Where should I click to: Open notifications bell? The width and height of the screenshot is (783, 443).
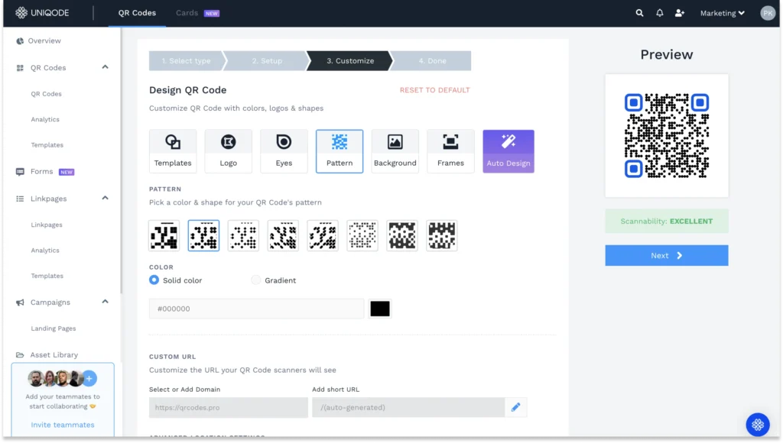click(660, 13)
